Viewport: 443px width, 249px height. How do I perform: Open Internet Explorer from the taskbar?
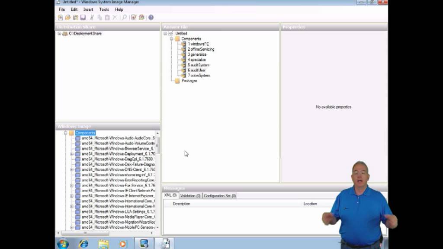83,244
